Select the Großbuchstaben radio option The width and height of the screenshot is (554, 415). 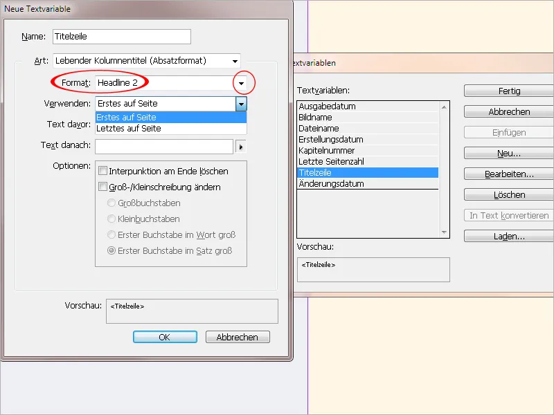(113, 201)
